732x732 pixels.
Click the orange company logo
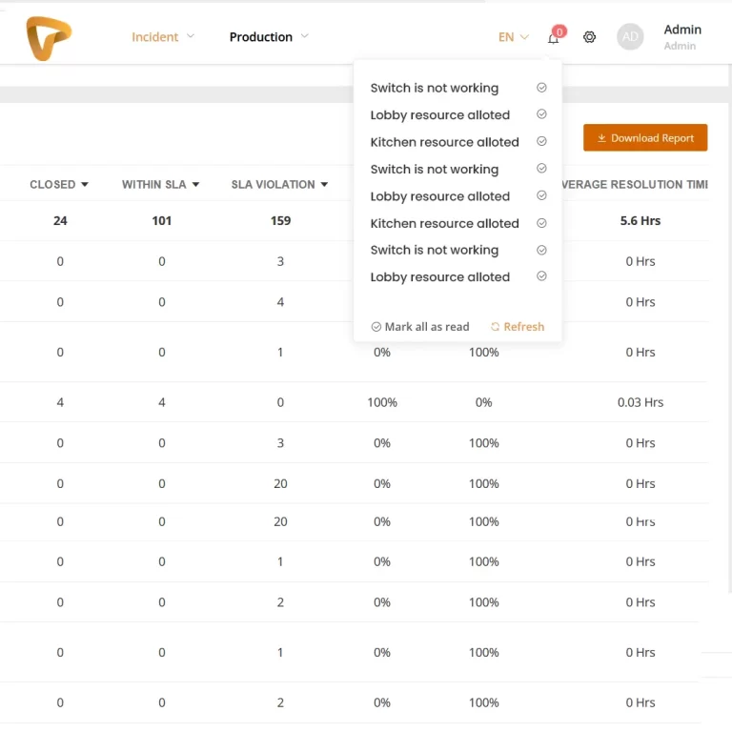click(x=48, y=38)
